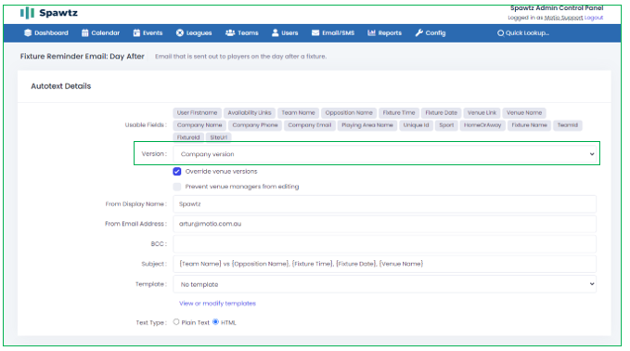Insert the Playing Area Name tag
Viewport: 630px width, 351px height.
tap(367, 125)
